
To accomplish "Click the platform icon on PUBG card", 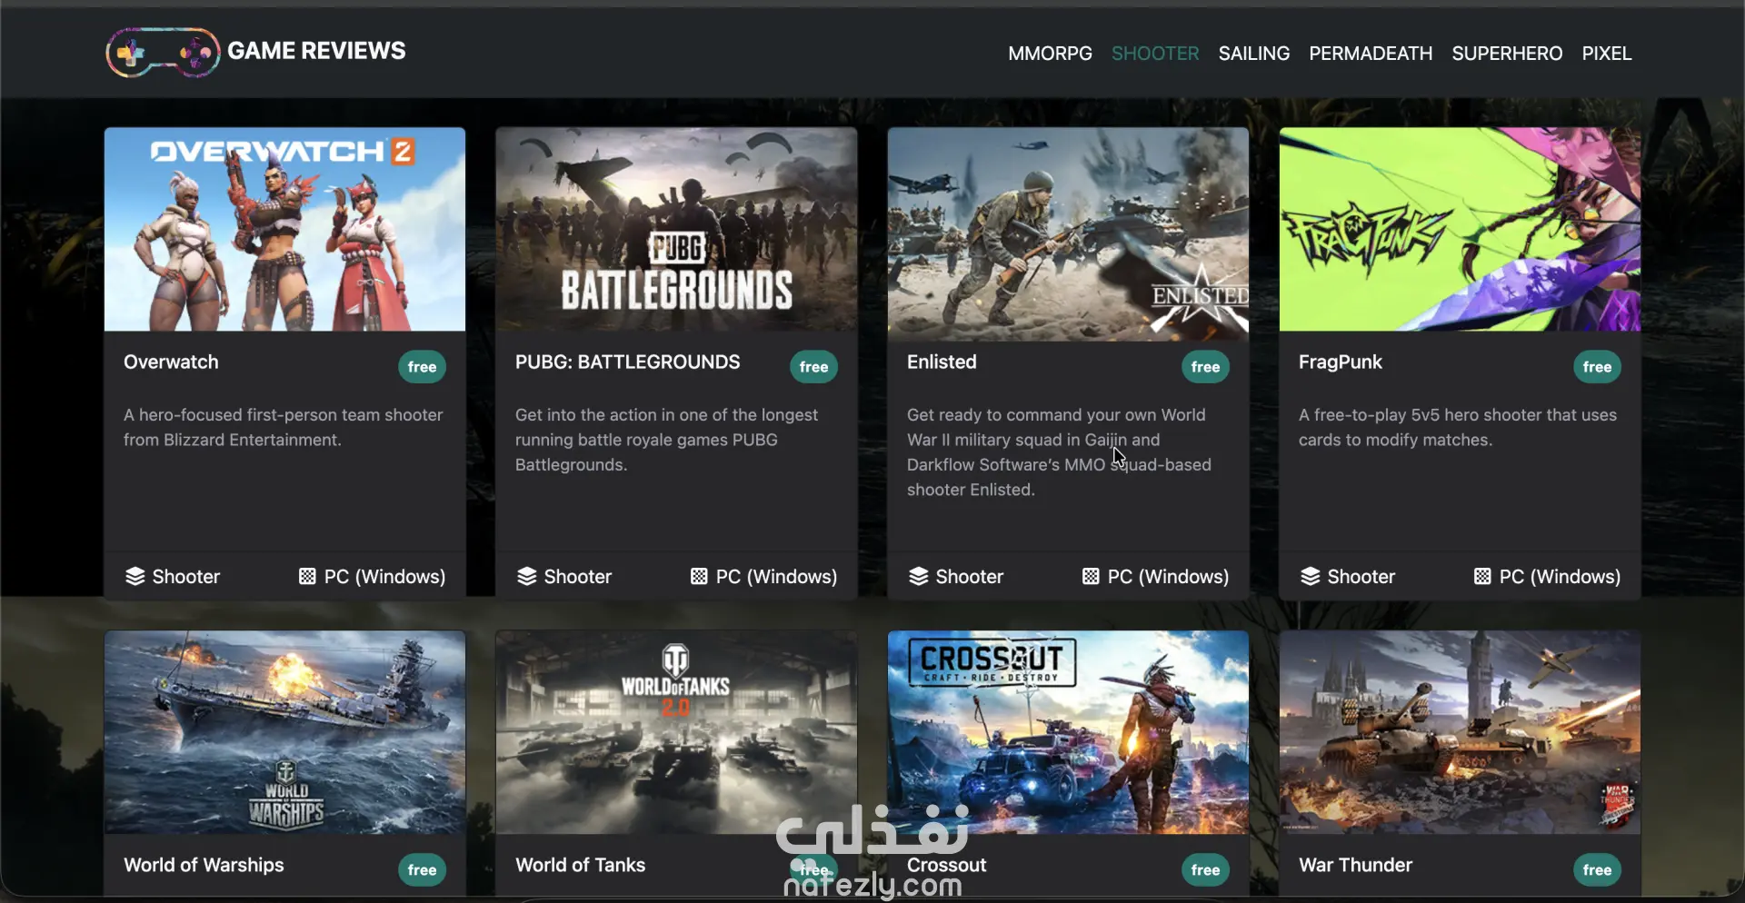I will (699, 577).
